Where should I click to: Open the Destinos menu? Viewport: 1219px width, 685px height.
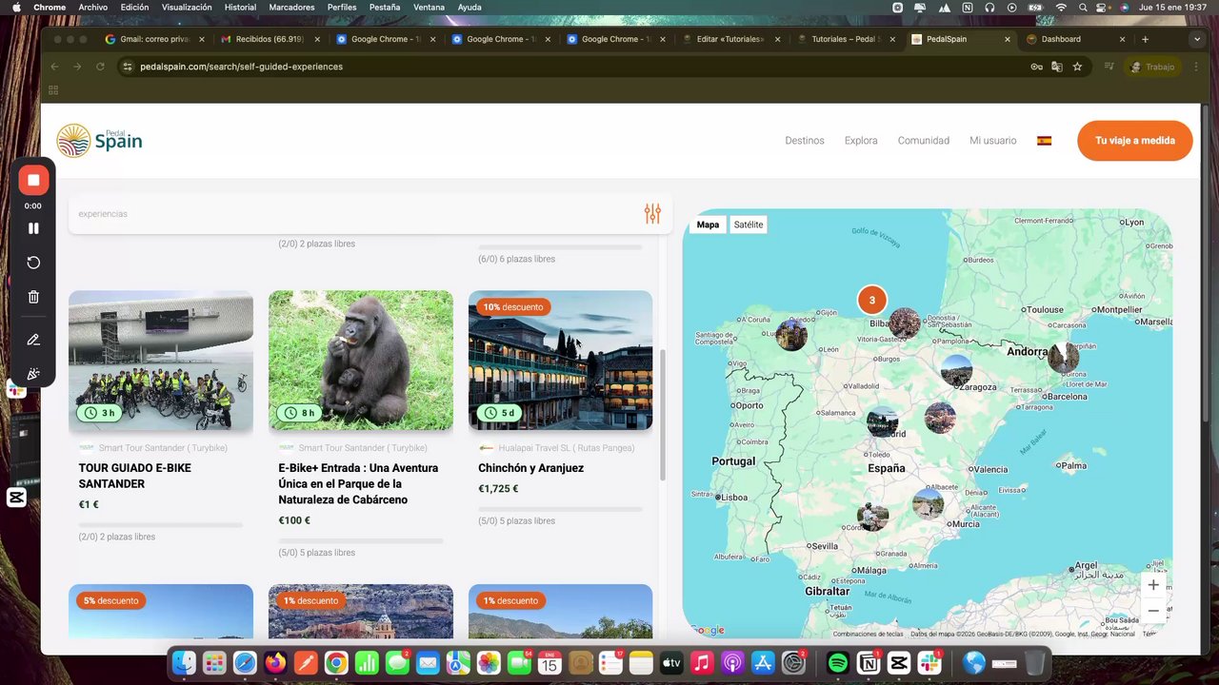pos(805,141)
